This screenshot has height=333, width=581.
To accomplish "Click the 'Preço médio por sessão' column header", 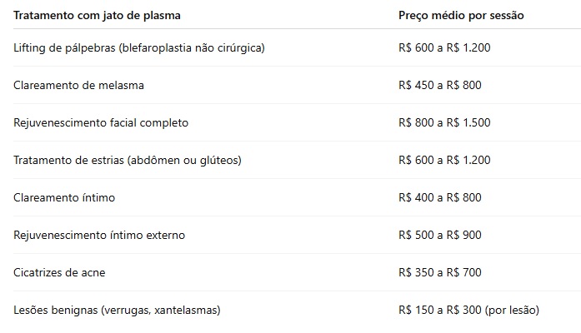I will 461,15.
